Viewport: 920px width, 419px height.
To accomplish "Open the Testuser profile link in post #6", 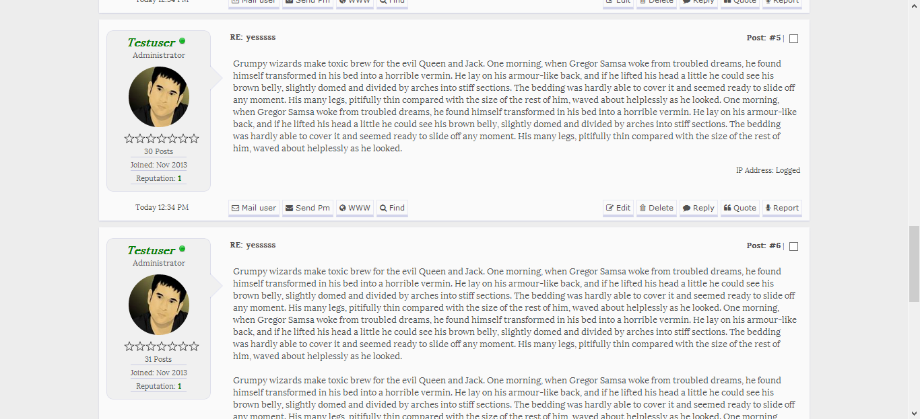I will coord(151,251).
